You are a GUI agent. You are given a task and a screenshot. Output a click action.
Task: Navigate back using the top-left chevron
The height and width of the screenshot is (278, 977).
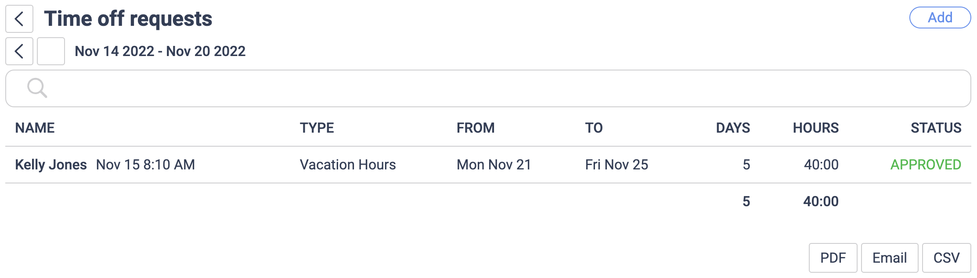click(x=19, y=19)
